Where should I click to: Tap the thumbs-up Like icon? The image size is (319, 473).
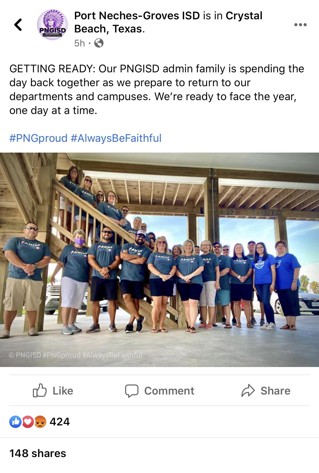(x=40, y=390)
